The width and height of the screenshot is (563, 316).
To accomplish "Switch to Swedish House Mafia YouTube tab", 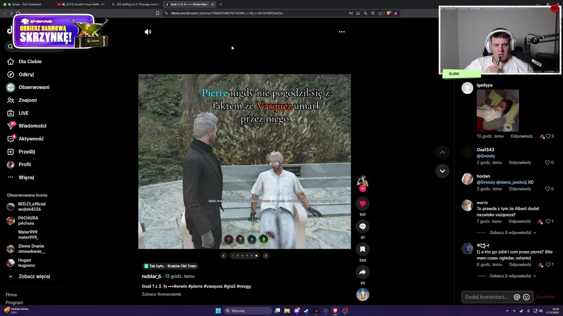I will tap(81, 4).
